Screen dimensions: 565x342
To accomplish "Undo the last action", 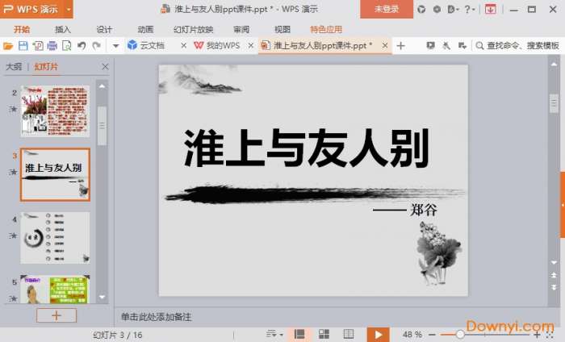I will coord(82,46).
